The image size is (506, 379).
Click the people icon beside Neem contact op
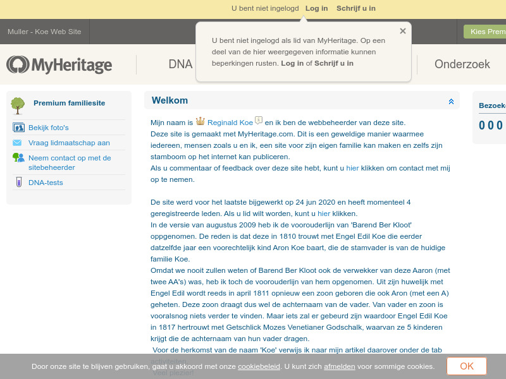click(18, 157)
